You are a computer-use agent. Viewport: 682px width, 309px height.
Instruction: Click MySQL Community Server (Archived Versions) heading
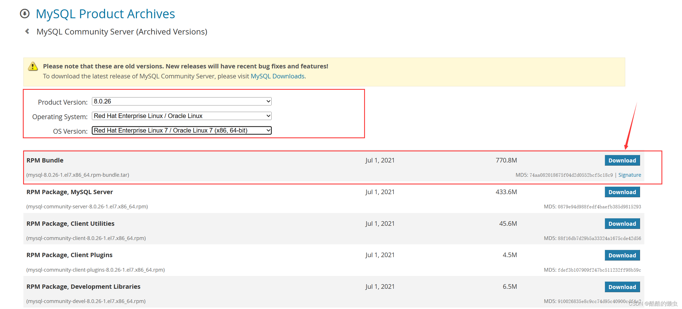(122, 32)
